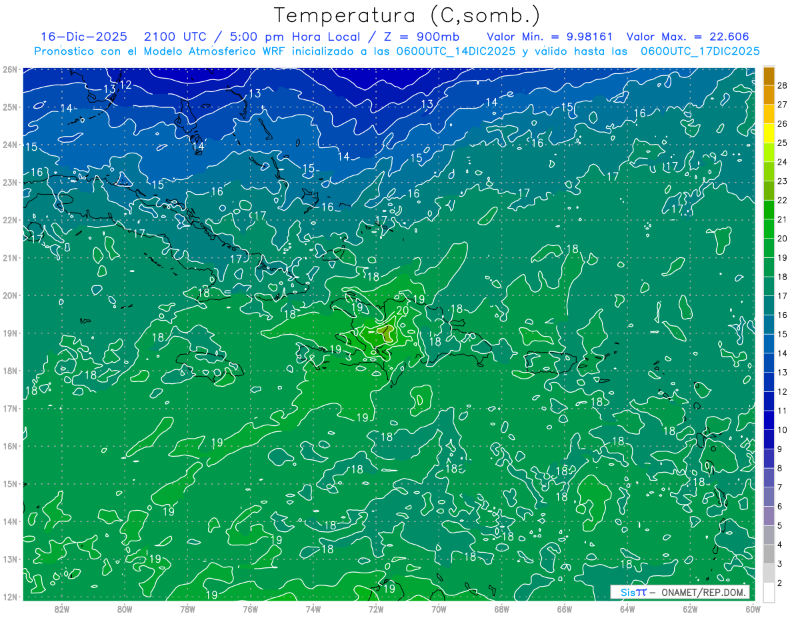Click the '62W' longitude axis label
The height and width of the screenshot is (618, 800).
coord(690,609)
